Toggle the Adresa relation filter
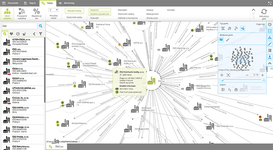This screenshot has height=150, width=273. click(x=150, y=10)
